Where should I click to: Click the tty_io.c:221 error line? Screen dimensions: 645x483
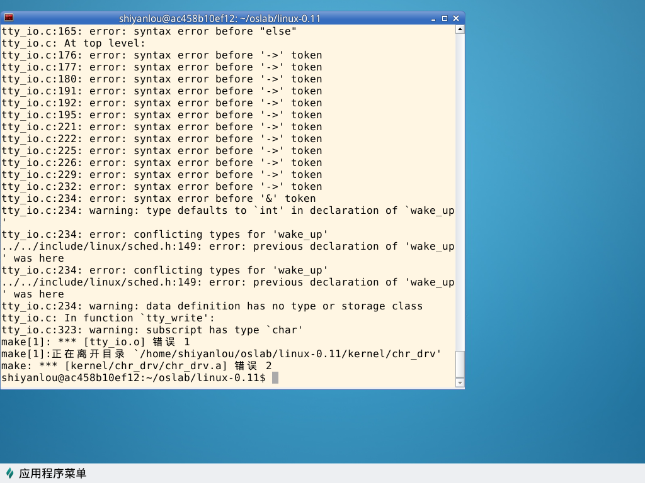coord(162,127)
